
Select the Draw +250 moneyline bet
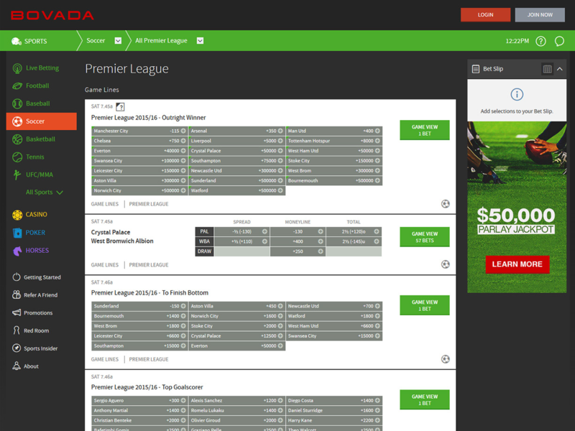298,251
